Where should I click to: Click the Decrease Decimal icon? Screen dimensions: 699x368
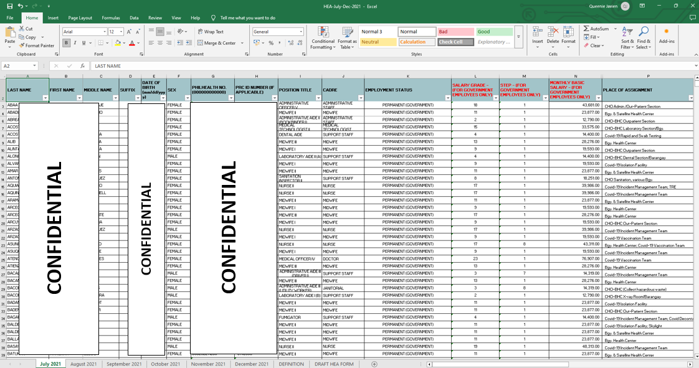(300, 43)
